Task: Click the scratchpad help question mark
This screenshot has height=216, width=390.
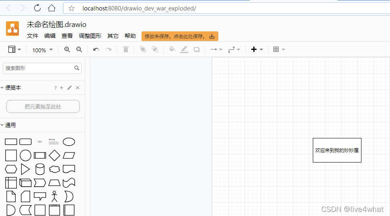Action: click(x=55, y=88)
